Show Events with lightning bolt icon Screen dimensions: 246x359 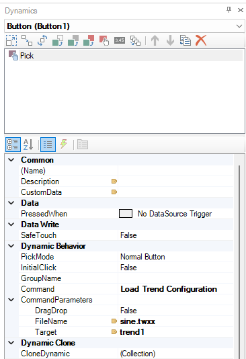coord(64,145)
